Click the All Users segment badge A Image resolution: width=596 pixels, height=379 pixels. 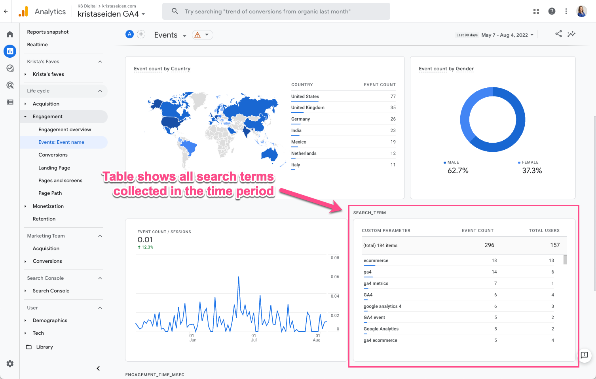click(129, 34)
